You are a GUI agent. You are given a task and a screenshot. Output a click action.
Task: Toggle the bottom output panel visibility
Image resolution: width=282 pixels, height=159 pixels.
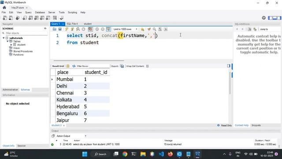tap(275, 18)
